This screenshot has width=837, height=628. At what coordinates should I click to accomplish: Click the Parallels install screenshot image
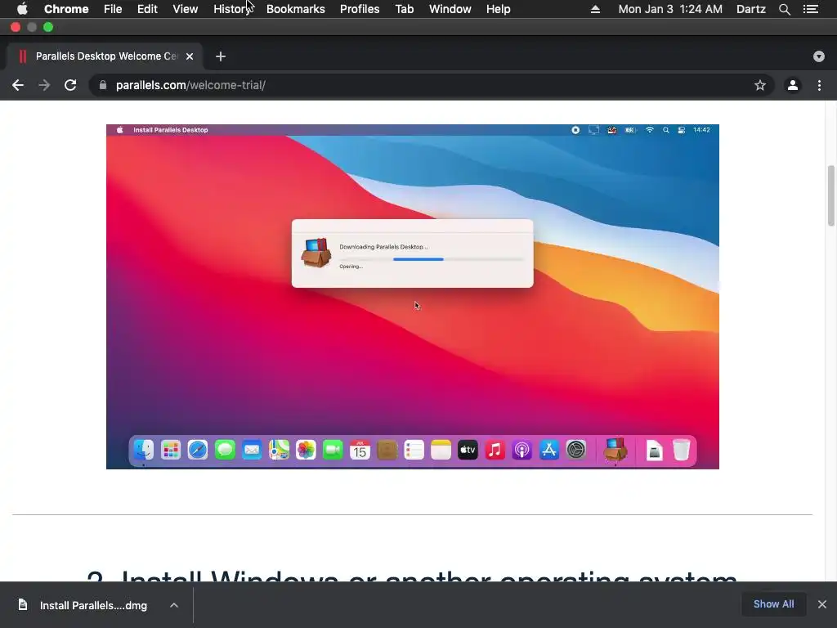(x=413, y=296)
